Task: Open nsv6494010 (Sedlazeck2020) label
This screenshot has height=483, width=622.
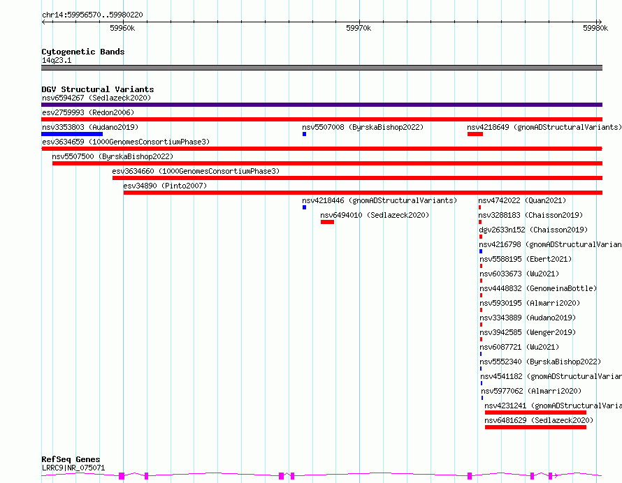Action: (375, 215)
